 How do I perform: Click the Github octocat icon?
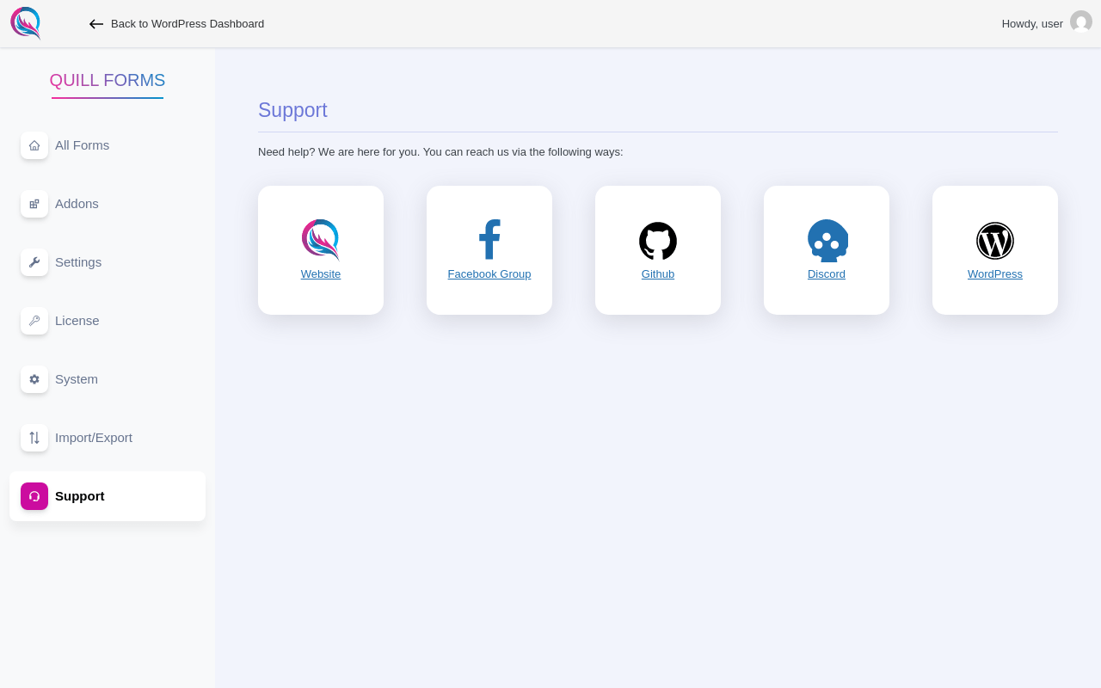coord(658,241)
